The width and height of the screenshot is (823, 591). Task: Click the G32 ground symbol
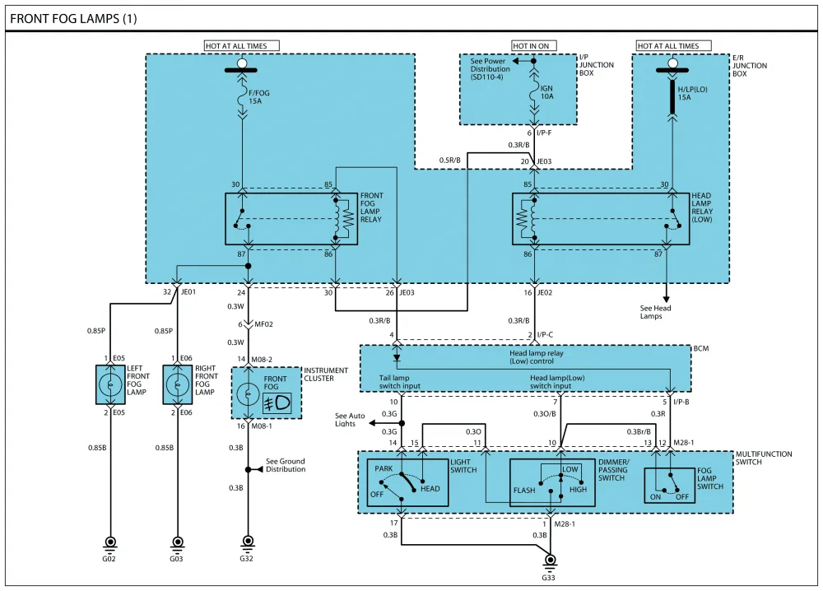248,542
